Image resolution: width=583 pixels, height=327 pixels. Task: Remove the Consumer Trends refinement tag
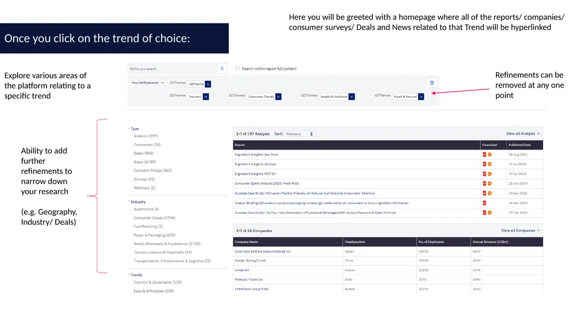coord(278,97)
